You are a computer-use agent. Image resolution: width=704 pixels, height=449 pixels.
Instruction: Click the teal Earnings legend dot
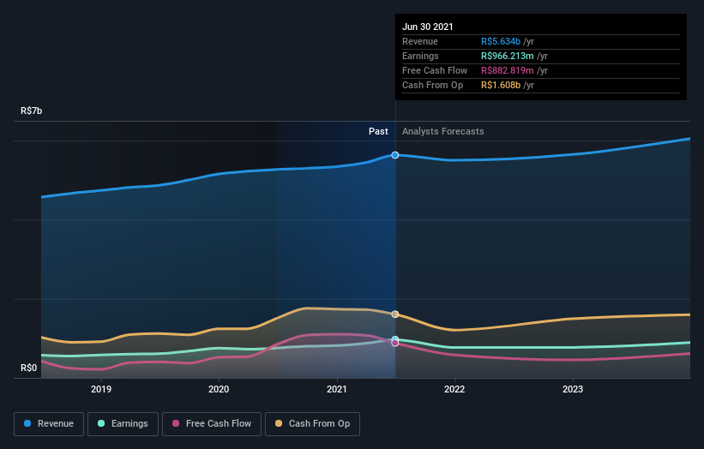tap(101, 423)
